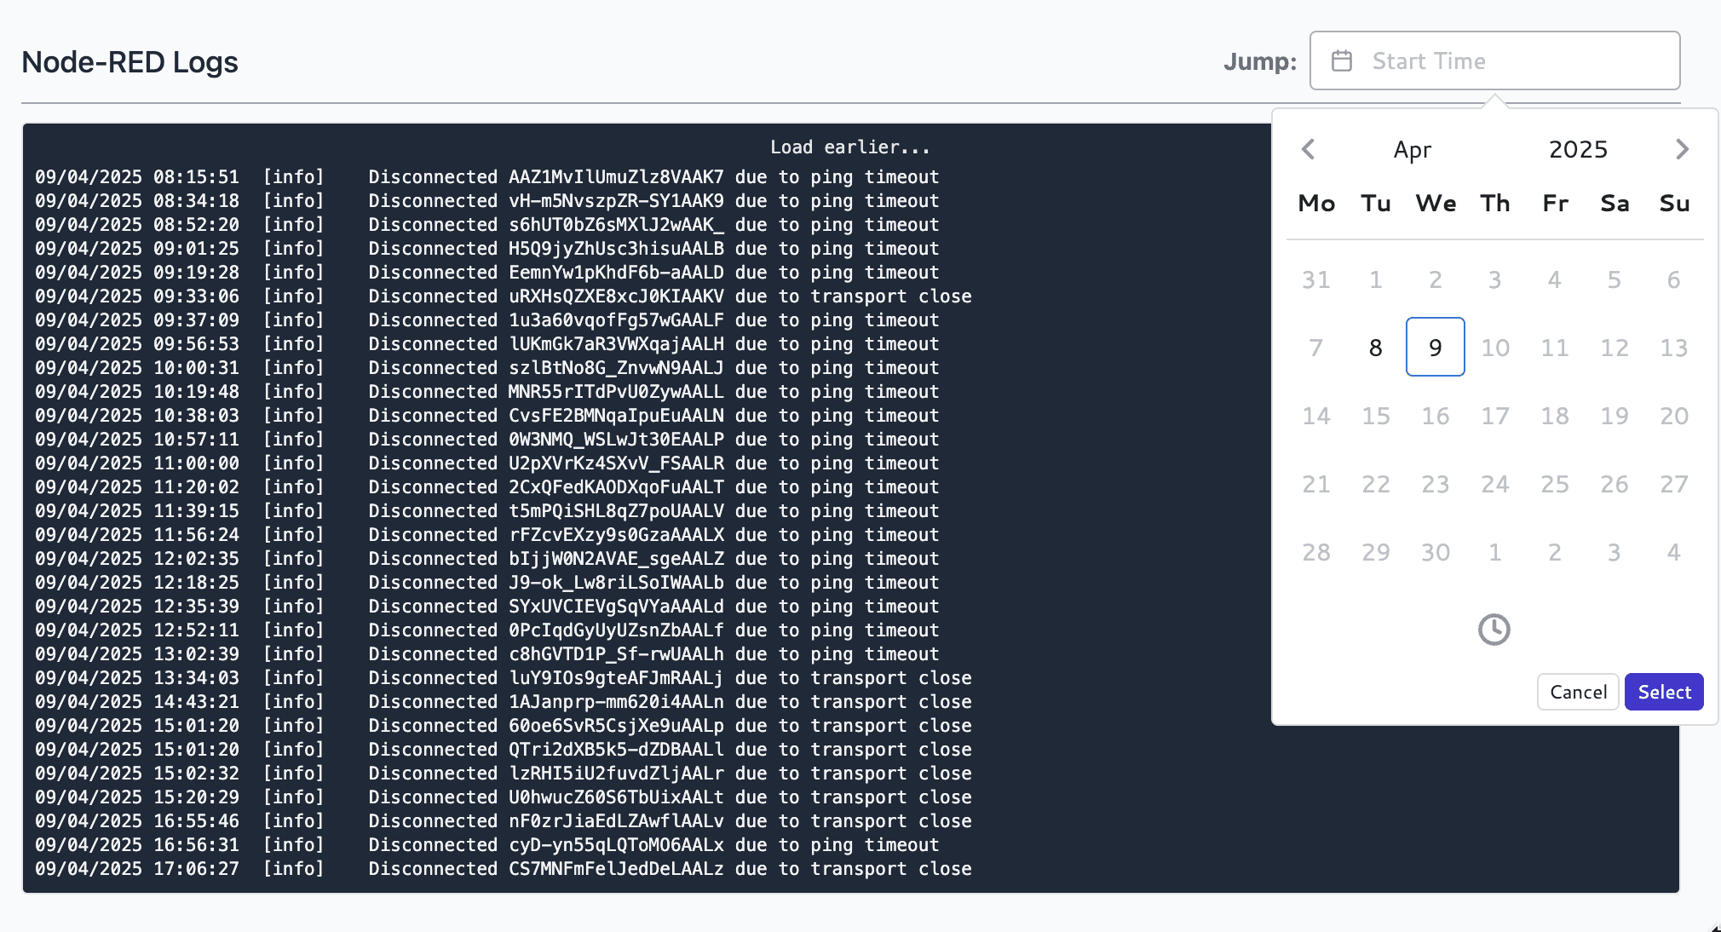Select April 17 in the calendar
The image size is (1721, 932).
(1494, 415)
